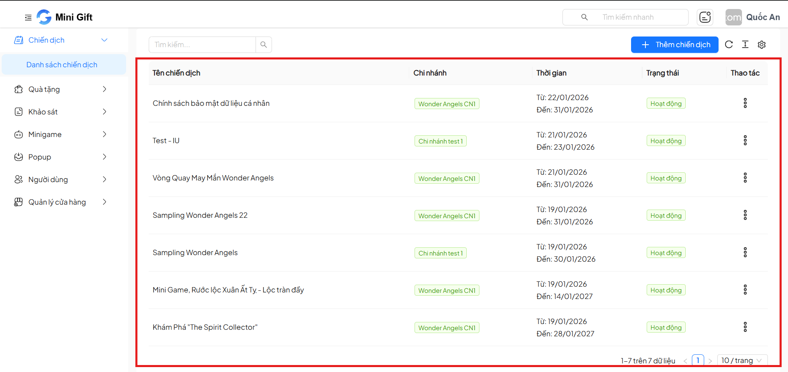Image resolution: width=788 pixels, height=372 pixels.
Task: Open the Quà tặng menu
Action: pyautogui.click(x=64, y=89)
